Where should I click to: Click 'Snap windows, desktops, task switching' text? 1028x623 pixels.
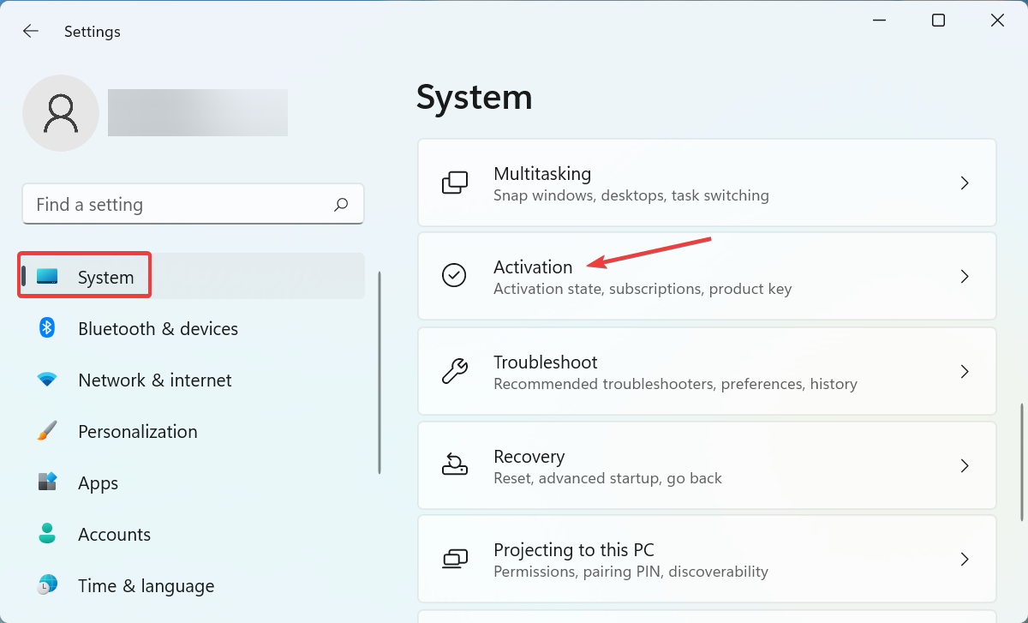(631, 195)
